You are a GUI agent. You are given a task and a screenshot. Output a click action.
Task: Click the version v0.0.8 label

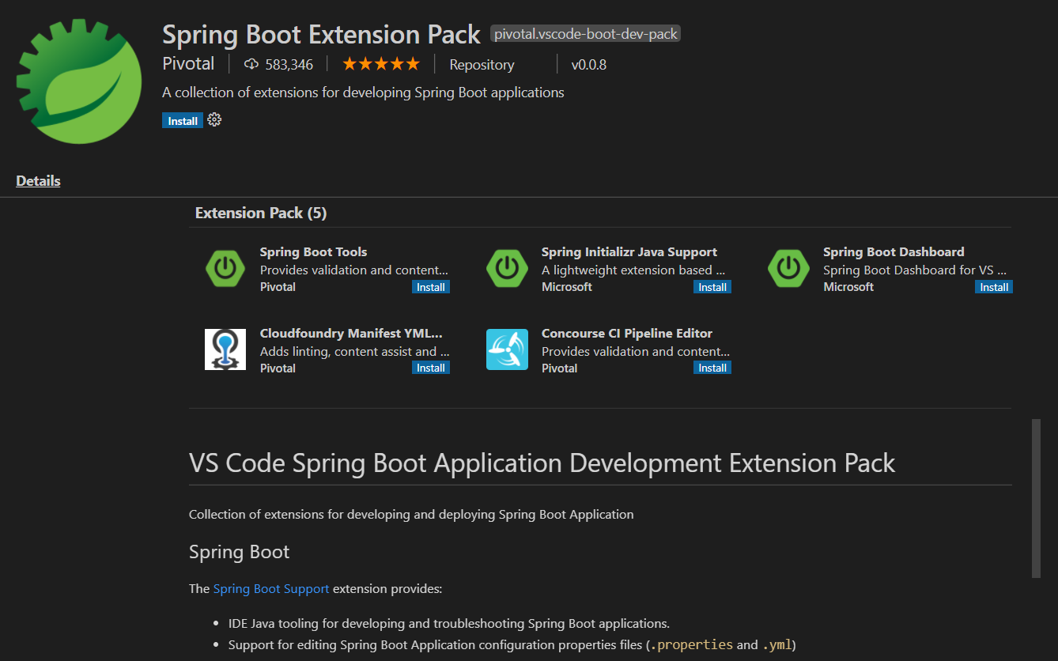pos(589,65)
